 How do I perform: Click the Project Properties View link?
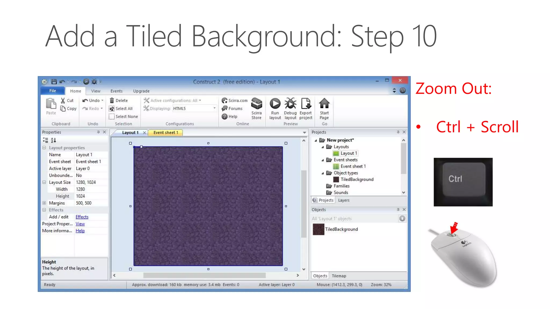[x=80, y=224]
